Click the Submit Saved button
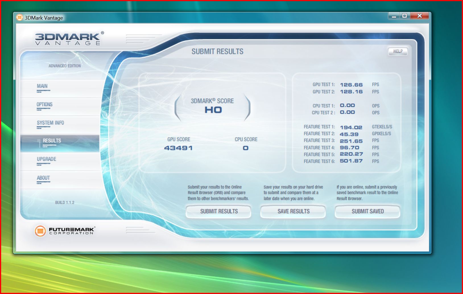Image resolution: width=463 pixels, height=294 pixels. coord(368,211)
